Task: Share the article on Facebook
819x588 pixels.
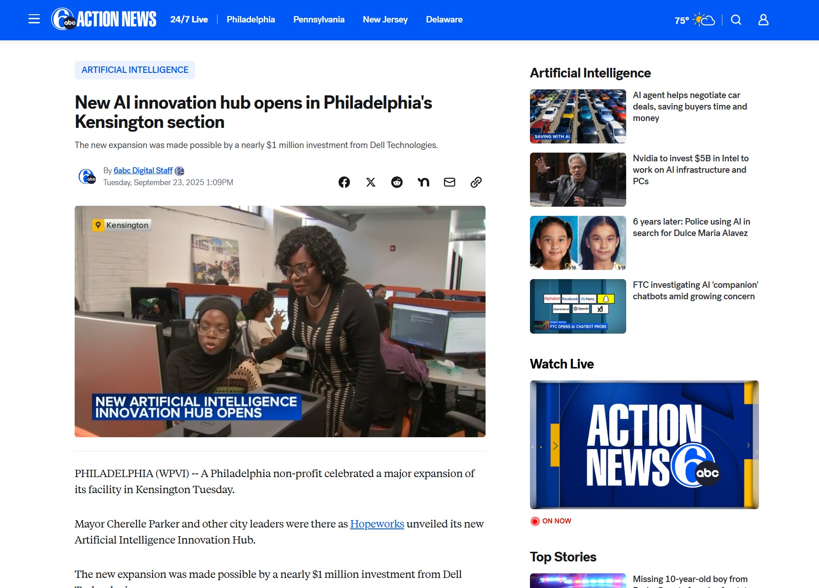Action: (344, 182)
